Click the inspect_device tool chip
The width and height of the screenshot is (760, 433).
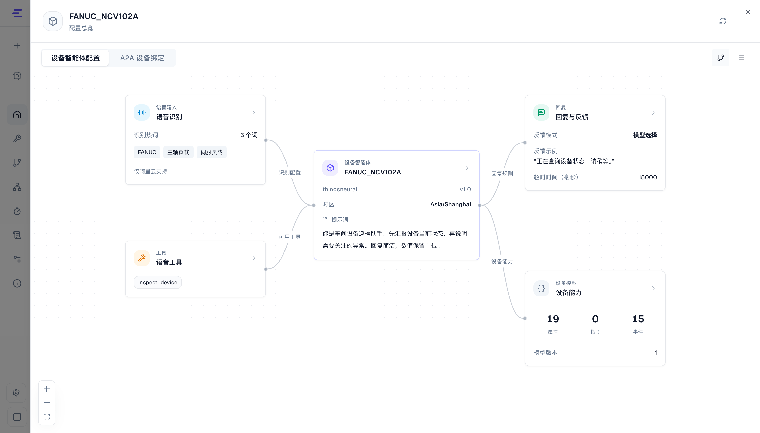tap(158, 282)
